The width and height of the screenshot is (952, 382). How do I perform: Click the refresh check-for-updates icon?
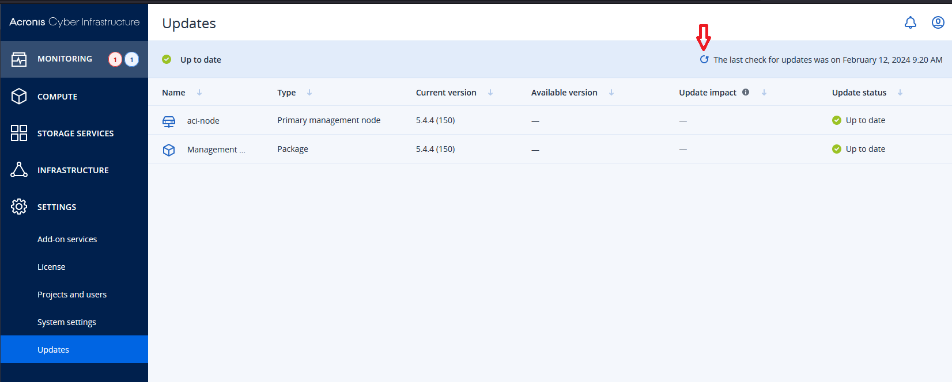[x=704, y=60]
